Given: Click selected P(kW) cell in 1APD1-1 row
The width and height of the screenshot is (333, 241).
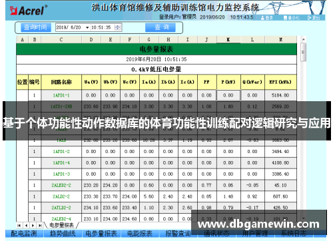Looking at the screenshot, I should (x=228, y=95).
